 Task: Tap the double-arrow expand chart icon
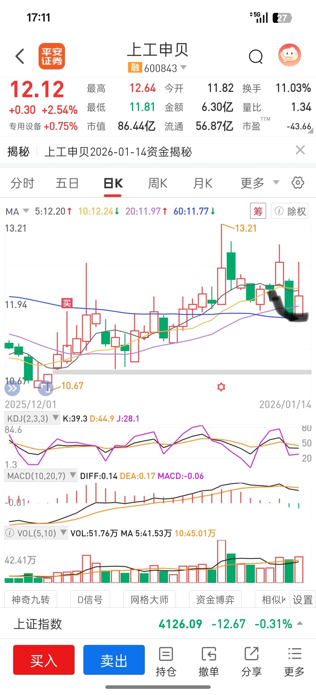12,388
